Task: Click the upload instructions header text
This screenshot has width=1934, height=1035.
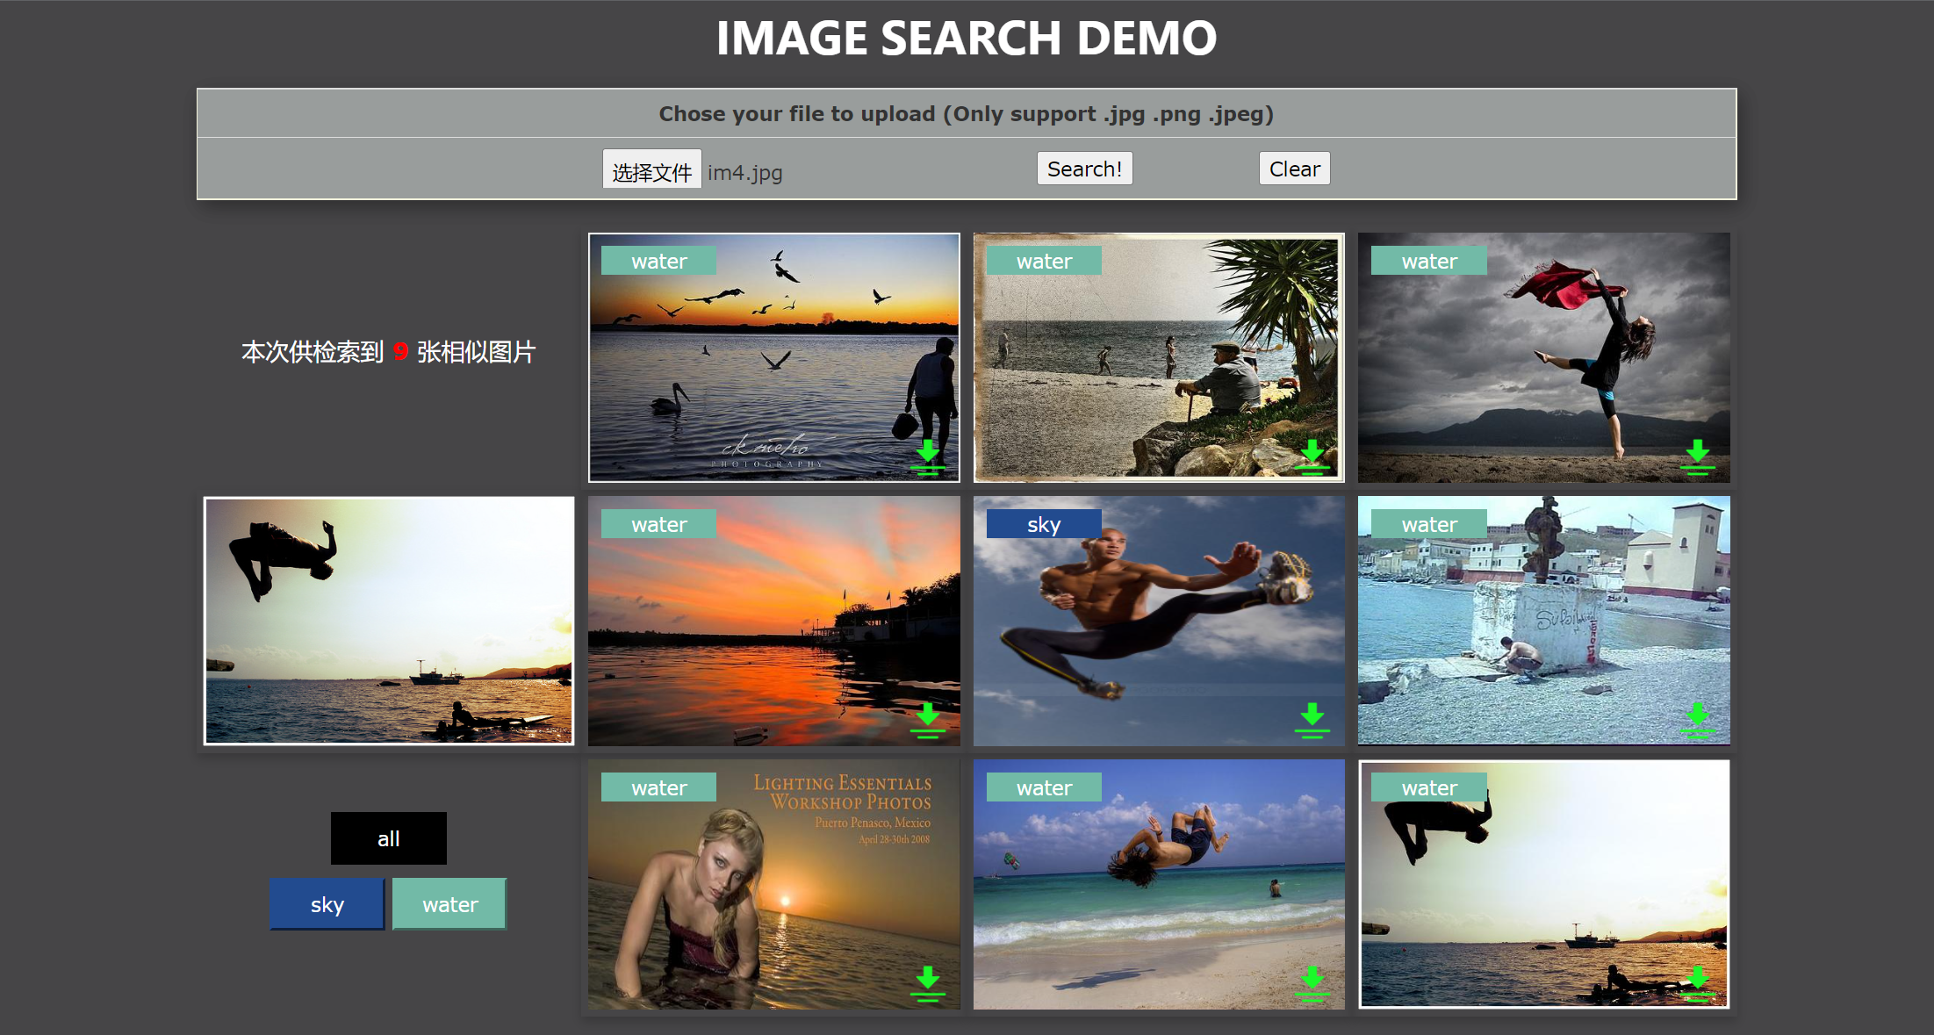Action: pos(967,114)
